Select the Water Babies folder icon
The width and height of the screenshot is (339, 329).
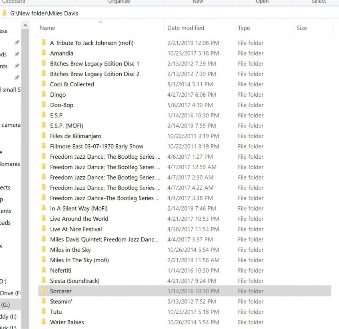[x=44, y=322]
